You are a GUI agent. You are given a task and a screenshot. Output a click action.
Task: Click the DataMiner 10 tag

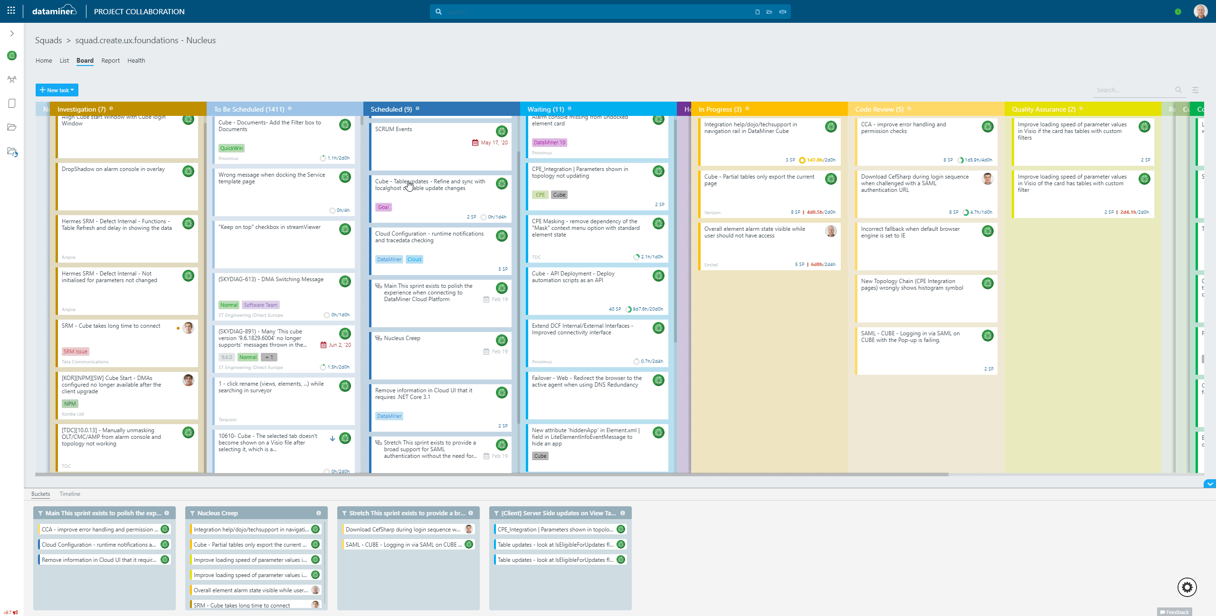point(550,142)
